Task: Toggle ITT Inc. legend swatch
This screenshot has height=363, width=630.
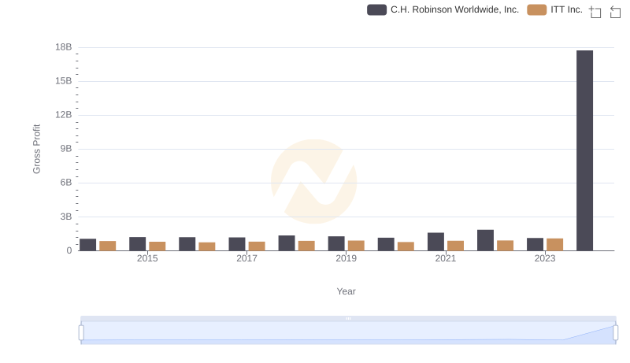Action: pyautogui.click(x=537, y=9)
